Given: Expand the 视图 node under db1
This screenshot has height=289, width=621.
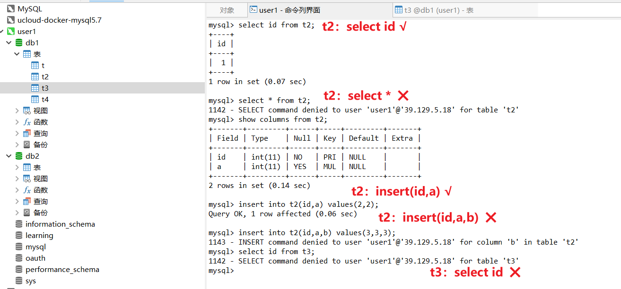Looking at the screenshot, I should [17, 110].
